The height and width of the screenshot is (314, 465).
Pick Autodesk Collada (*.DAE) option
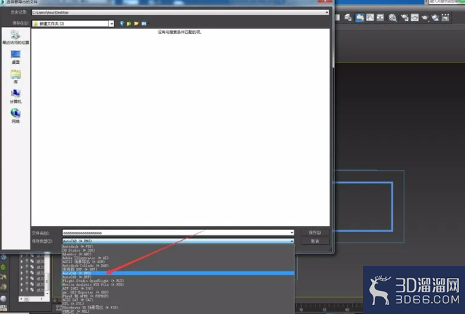(178, 265)
